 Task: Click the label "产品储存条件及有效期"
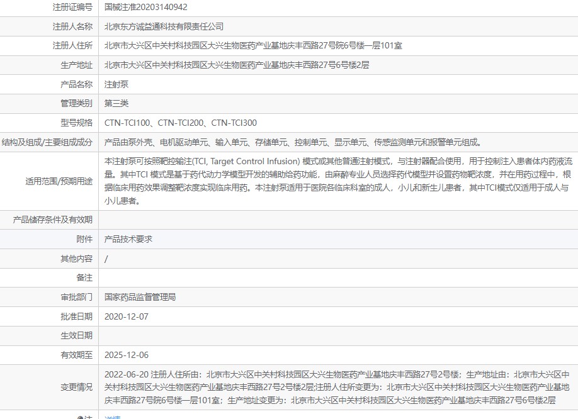53,220
